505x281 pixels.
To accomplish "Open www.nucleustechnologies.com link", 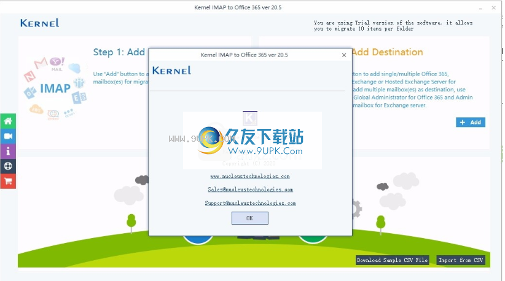I will pyautogui.click(x=250, y=176).
